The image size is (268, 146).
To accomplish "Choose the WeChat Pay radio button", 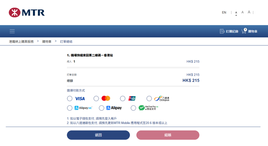I will (x=133, y=108).
